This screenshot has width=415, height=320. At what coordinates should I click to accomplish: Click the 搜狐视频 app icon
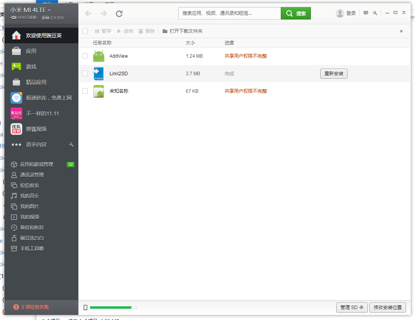16,129
